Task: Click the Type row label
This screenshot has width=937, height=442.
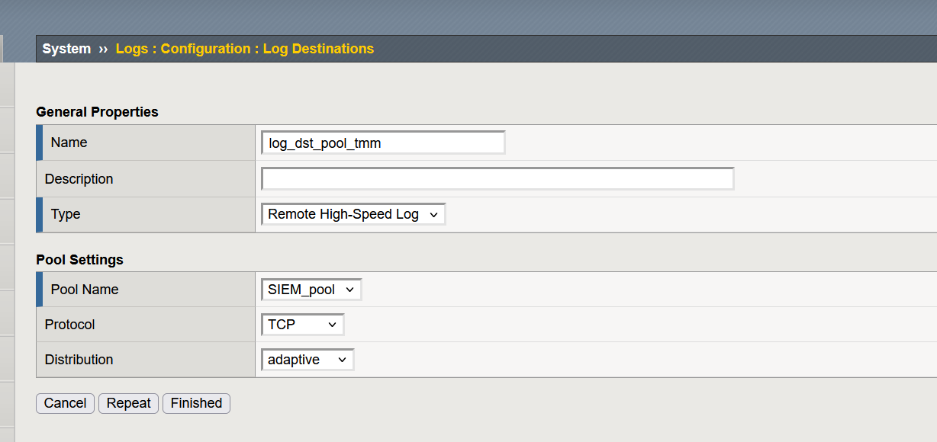Action: [66, 214]
